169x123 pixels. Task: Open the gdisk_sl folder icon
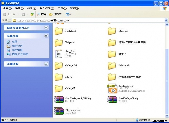tap(112, 31)
